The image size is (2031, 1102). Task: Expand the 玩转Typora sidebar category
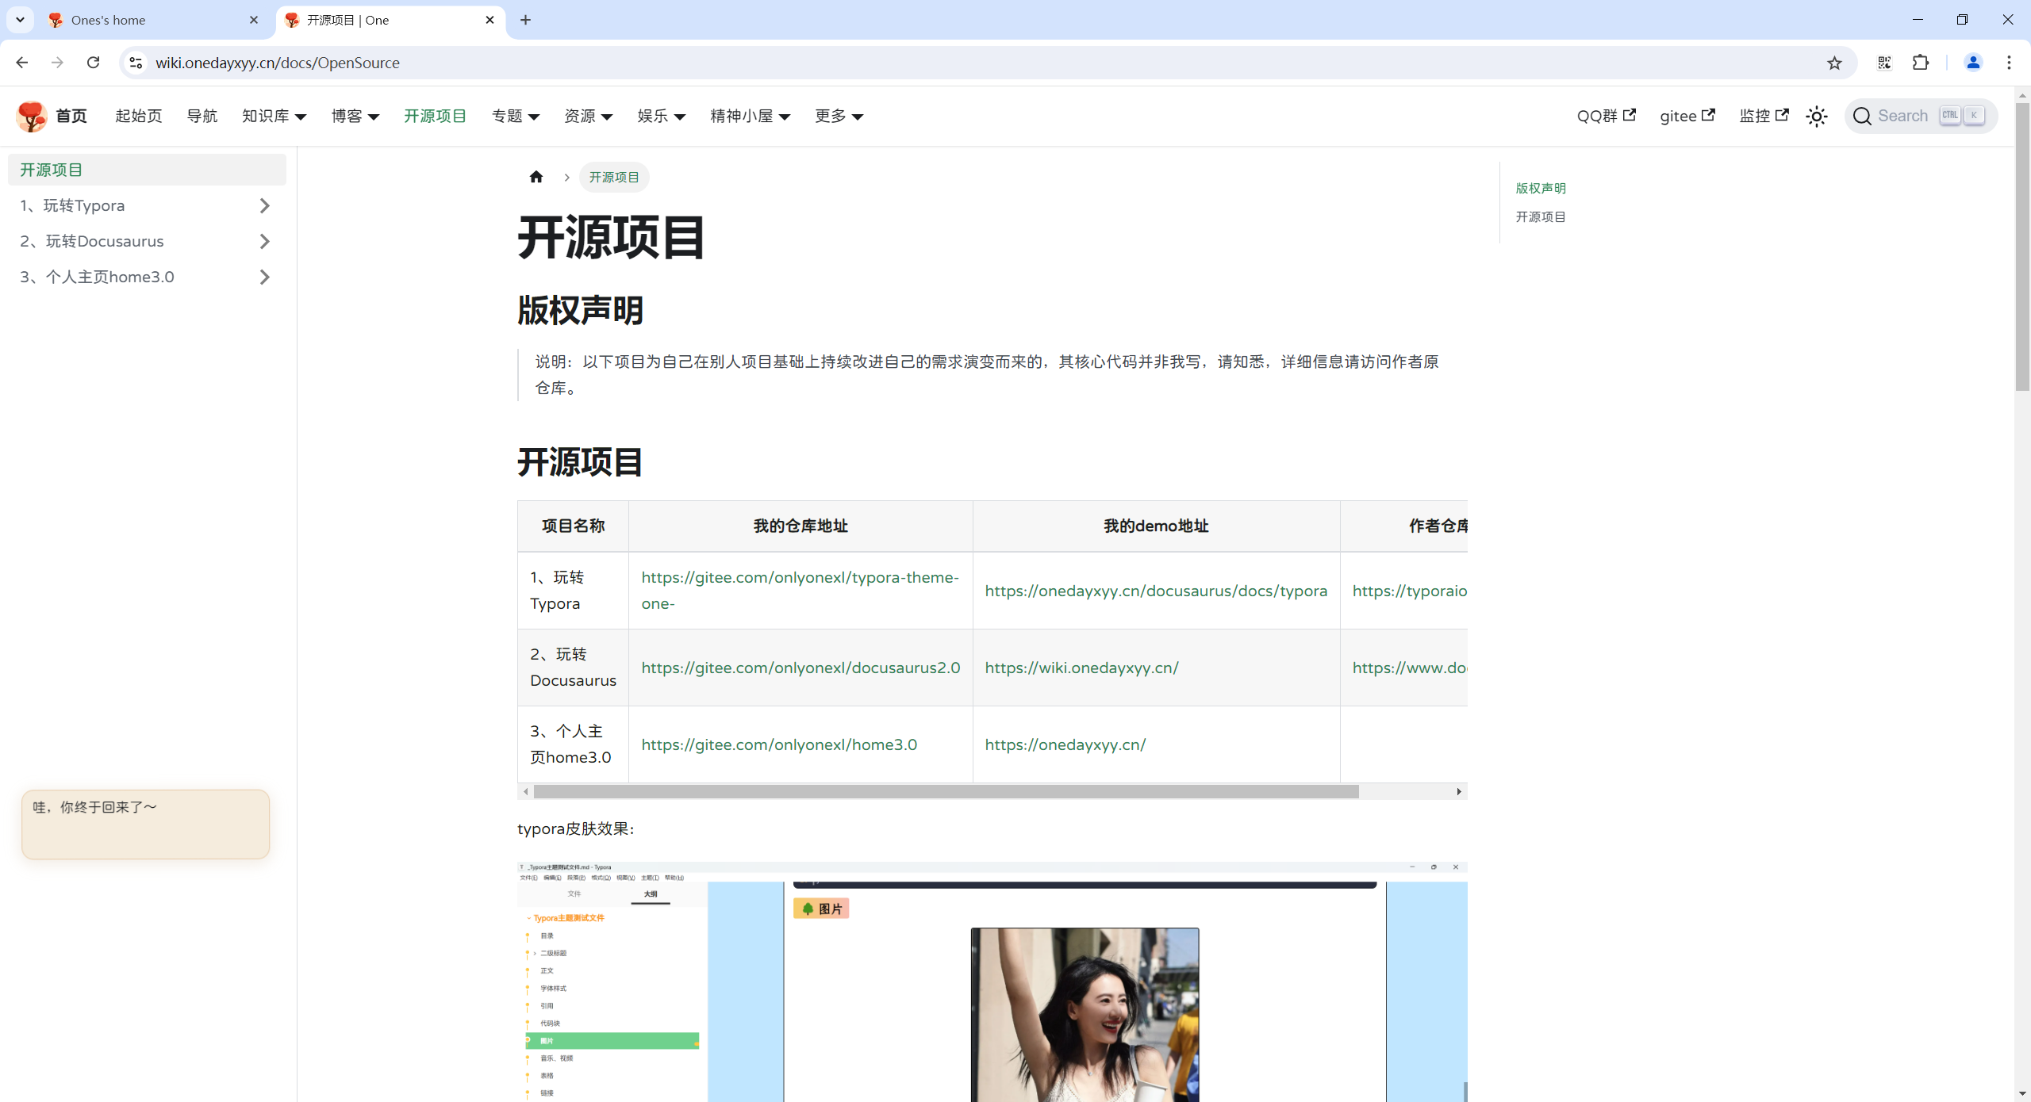pyautogui.click(x=265, y=206)
